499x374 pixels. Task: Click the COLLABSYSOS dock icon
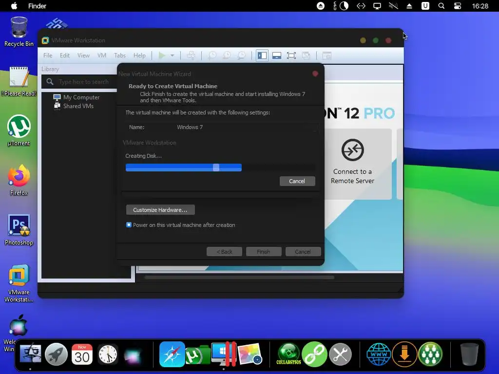pos(288,354)
